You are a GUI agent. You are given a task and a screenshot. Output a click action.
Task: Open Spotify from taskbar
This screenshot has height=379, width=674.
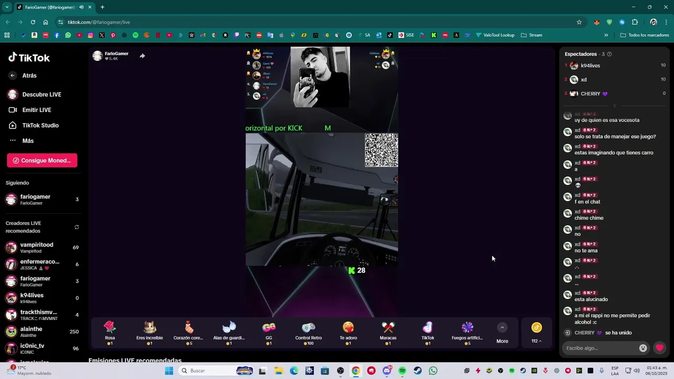tap(402, 371)
